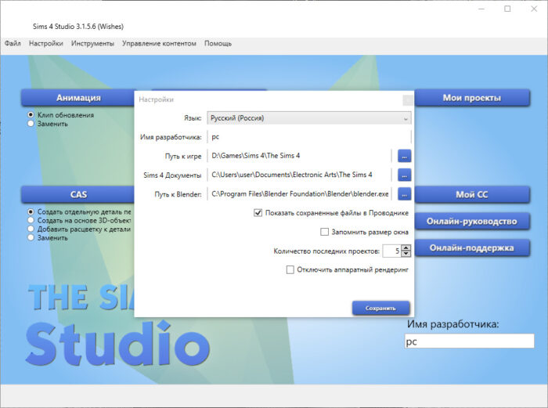Click the recent projects count field
The height and width of the screenshot is (408, 548).
(391, 251)
